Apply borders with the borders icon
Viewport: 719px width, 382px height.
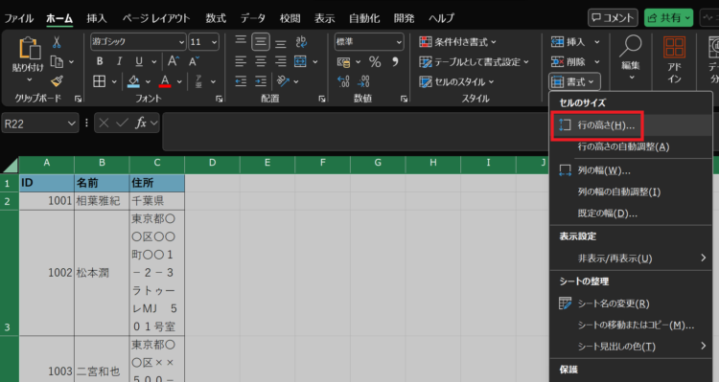[x=99, y=81]
